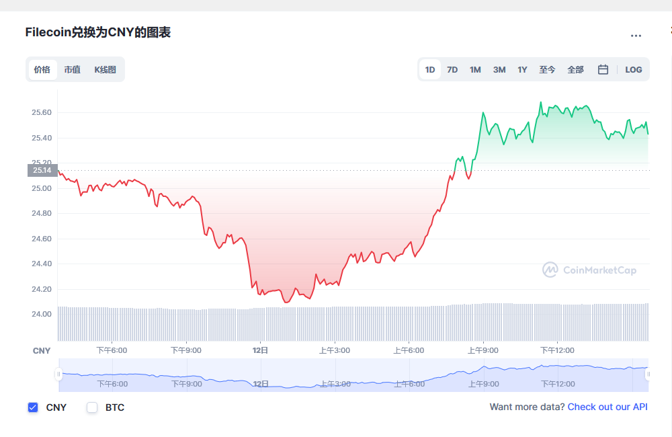Click the 下午12:00 axis time label
This screenshot has height=437, width=672.
pos(557,350)
